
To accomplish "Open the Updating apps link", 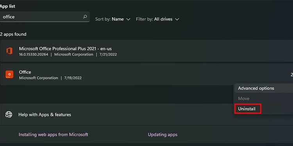I will tap(163, 134).
